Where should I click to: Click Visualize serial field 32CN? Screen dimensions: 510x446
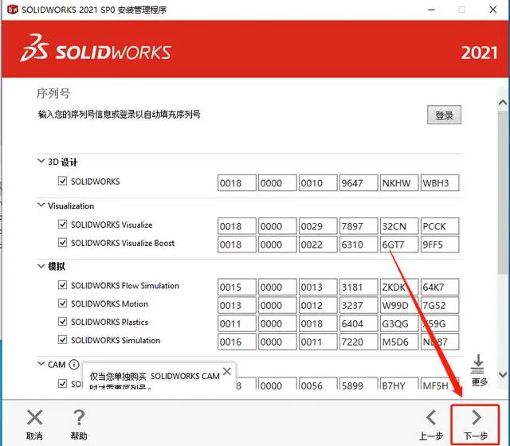pyautogui.click(x=399, y=226)
